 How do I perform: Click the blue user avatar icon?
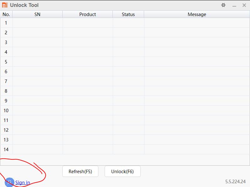tap(9, 182)
